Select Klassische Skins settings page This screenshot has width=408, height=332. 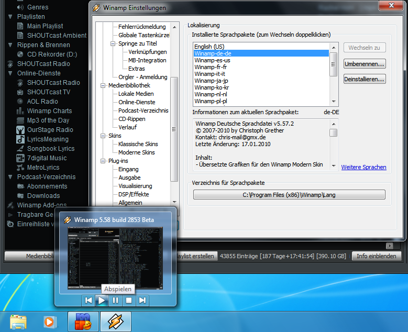138,144
